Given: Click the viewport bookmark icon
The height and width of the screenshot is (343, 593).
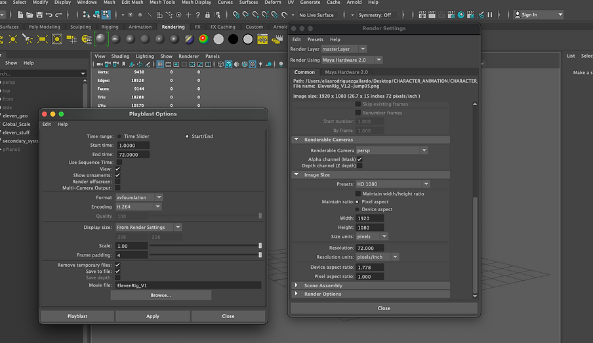Looking at the screenshot, I should point(124,64).
